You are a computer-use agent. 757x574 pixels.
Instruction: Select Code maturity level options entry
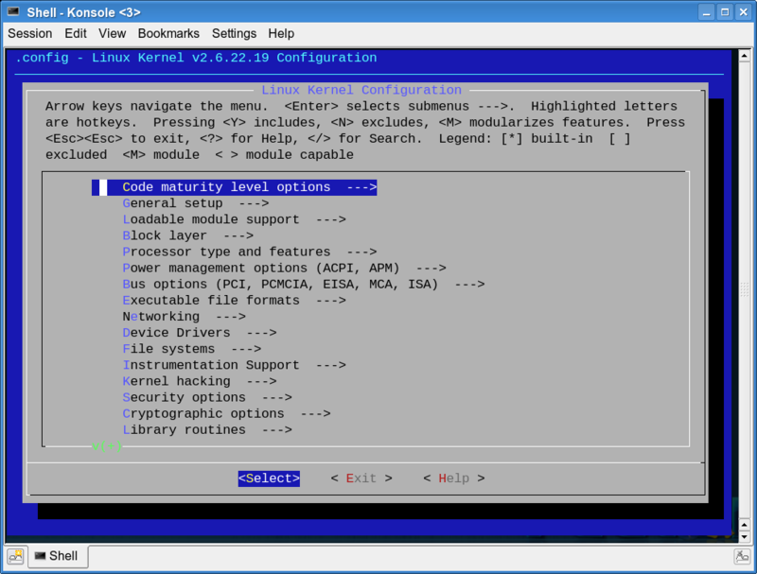pyautogui.click(x=234, y=187)
